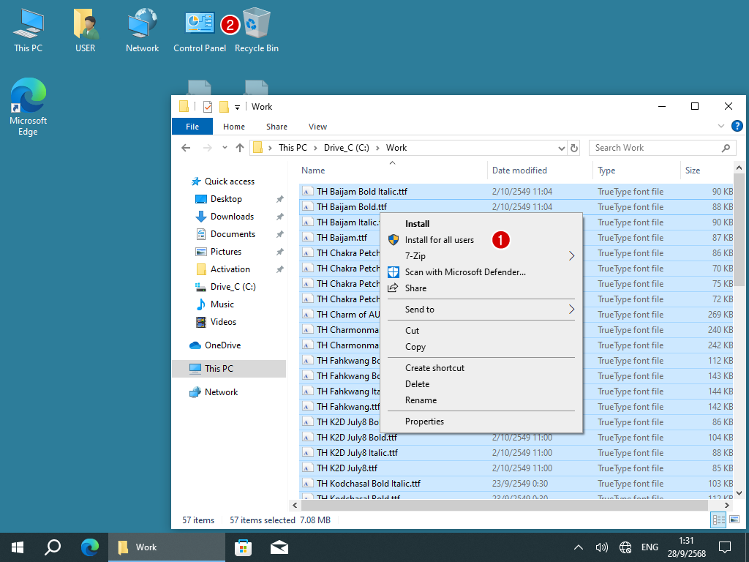Screen dimensions: 749x562
Task: Click the up-folder arrow in Explorer
Action: (240, 148)
